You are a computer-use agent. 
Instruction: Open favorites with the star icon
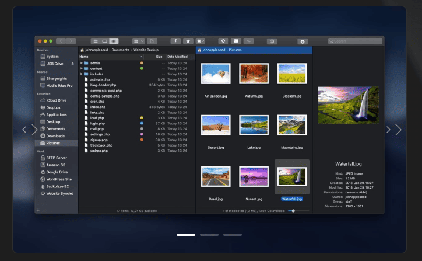pos(188,41)
